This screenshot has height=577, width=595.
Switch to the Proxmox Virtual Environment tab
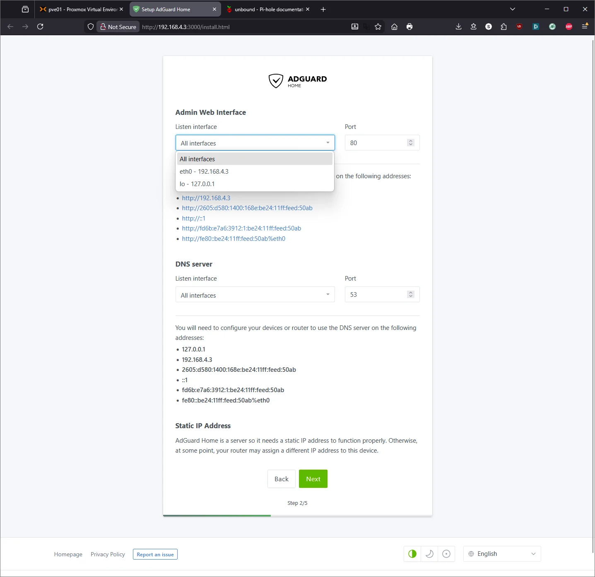click(x=79, y=9)
